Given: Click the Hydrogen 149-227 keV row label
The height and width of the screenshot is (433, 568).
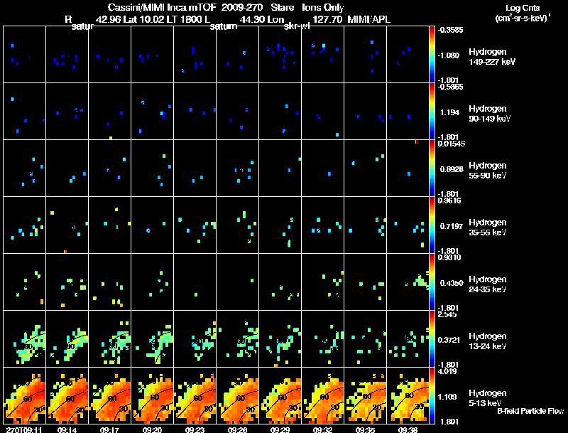Looking at the screenshot, I should pyautogui.click(x=492, y=57).
